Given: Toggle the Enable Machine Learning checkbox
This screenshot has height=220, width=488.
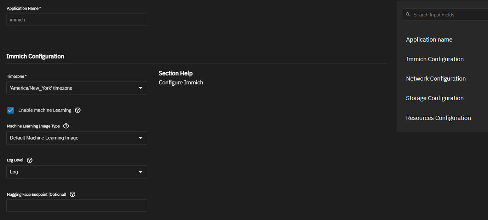Looking at the screenshot, I should click(x=11, y=110).
